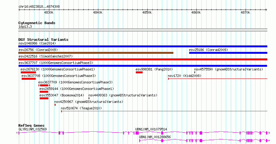Select the brown esv26756 variant bar
Screen dimensions: 276x144
(96, 53)
